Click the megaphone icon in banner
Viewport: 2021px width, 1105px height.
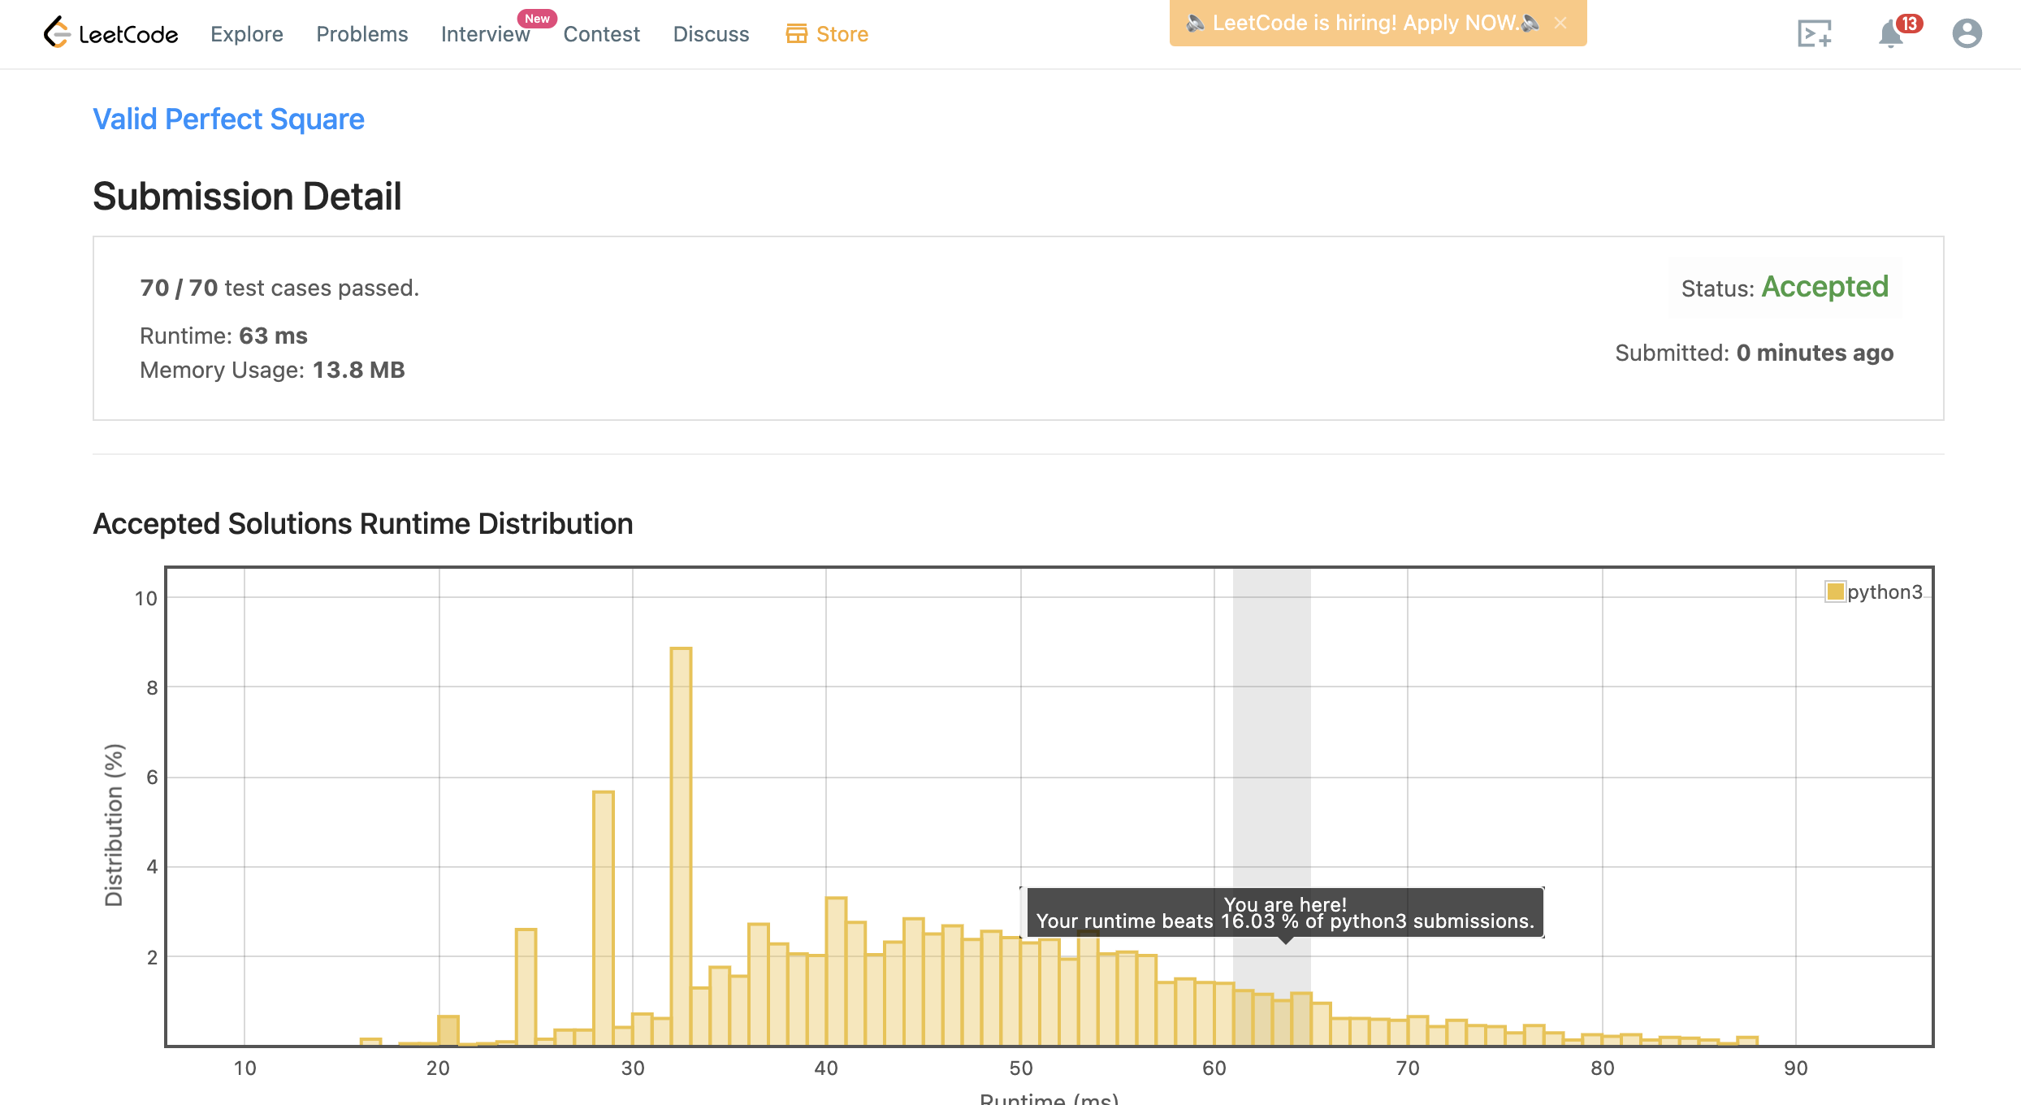coord(1194,23)
